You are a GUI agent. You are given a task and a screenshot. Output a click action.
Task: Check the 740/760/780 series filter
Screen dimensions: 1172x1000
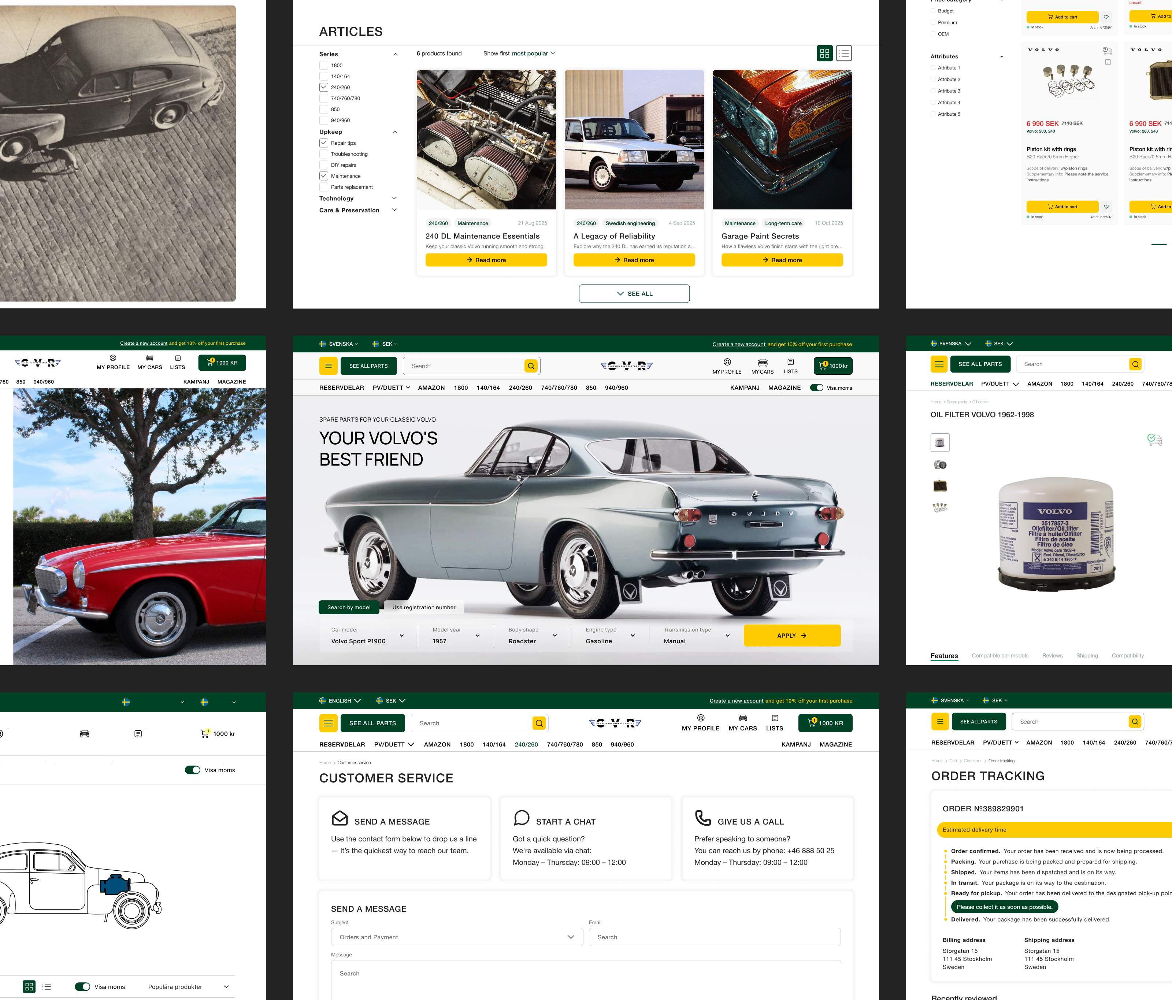tap(323, 99)
